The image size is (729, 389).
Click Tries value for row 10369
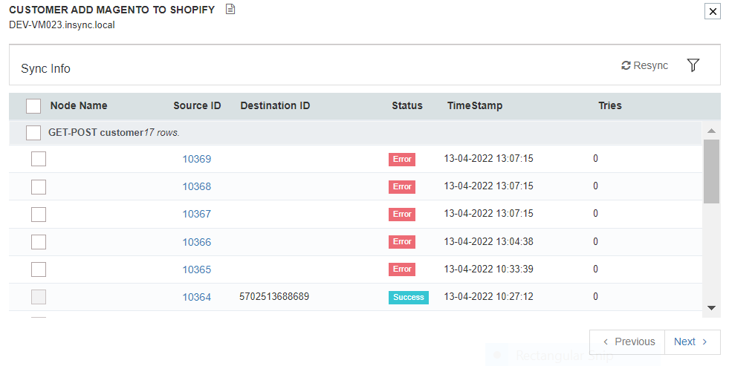[x=595, y=158]
